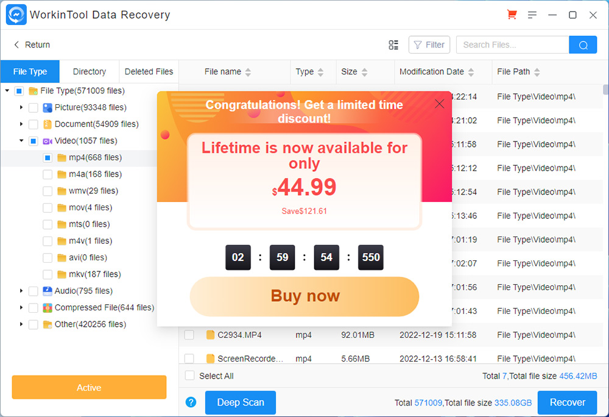Check the Compressed File checkbox
609x417 pixels.
coord(33,307)
